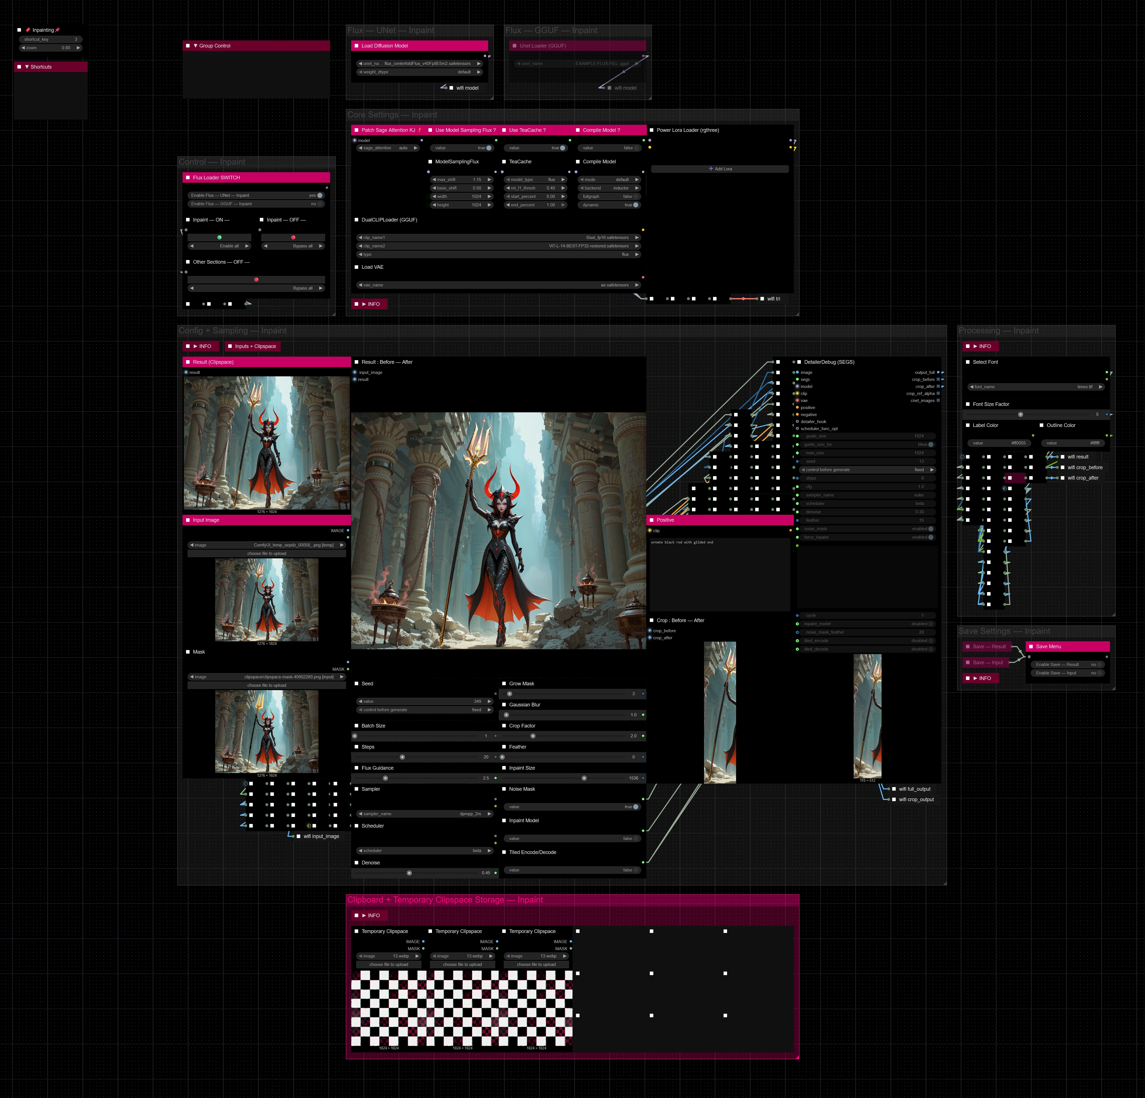1145x1098 pixels.
Task: Collapse the Load Diffusion Model node
Action: click(x=356, y=46)
